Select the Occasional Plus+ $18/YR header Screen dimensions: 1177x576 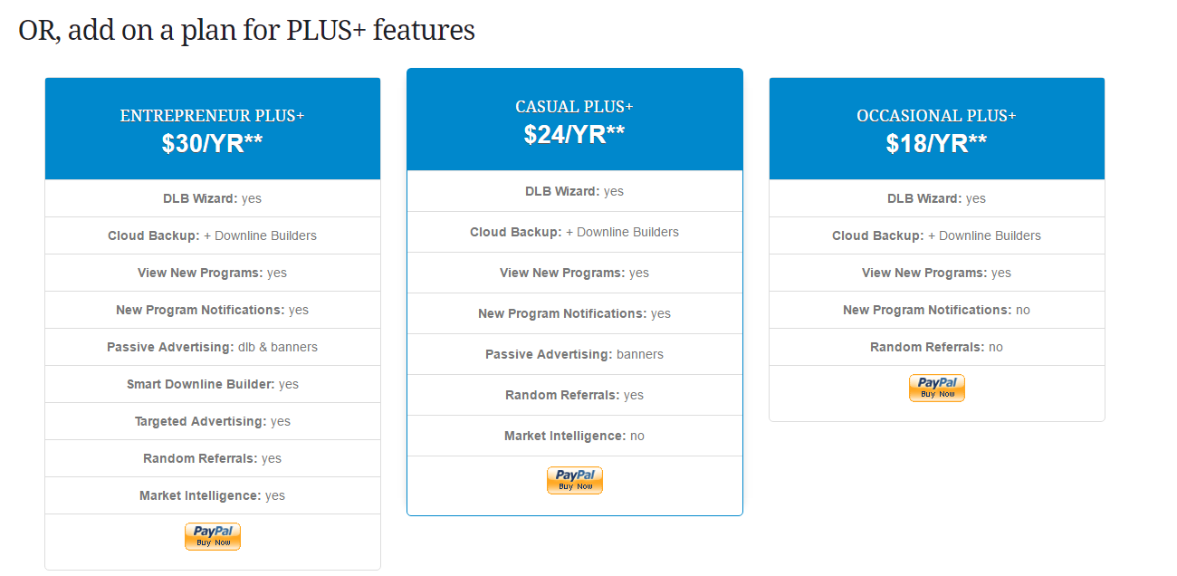coord(937,129)
